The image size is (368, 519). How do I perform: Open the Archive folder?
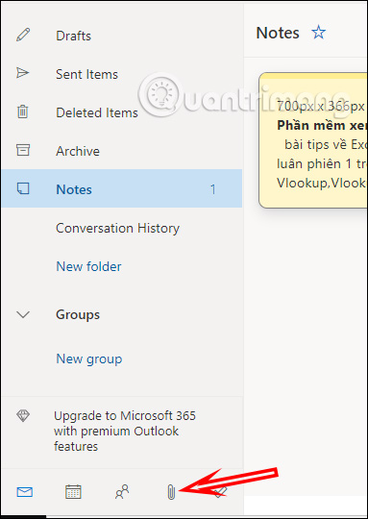(x=121, y=151)
